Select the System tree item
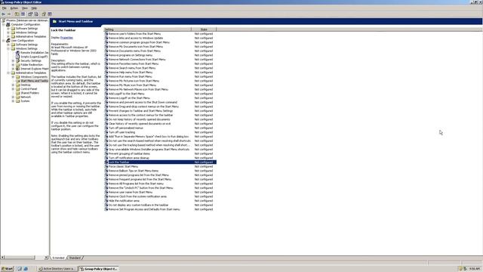Image resolution: width=483 pixels, height=272 pixels. click(x=25, y=100)
